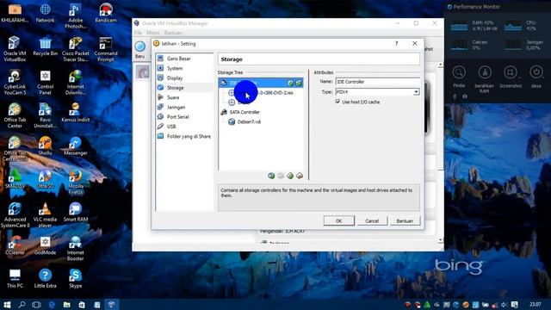Click bersihkan RAM icon in Performance Monitor
The height and width of the screenshot is (310, 551).
485,72
